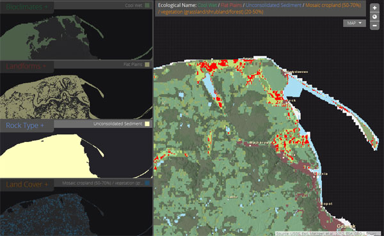Image resolution: width=384 pixels, height=236 pixels.
Task: Reset view with the globe button
Action: pyautogui.click(x=374, y=17)
